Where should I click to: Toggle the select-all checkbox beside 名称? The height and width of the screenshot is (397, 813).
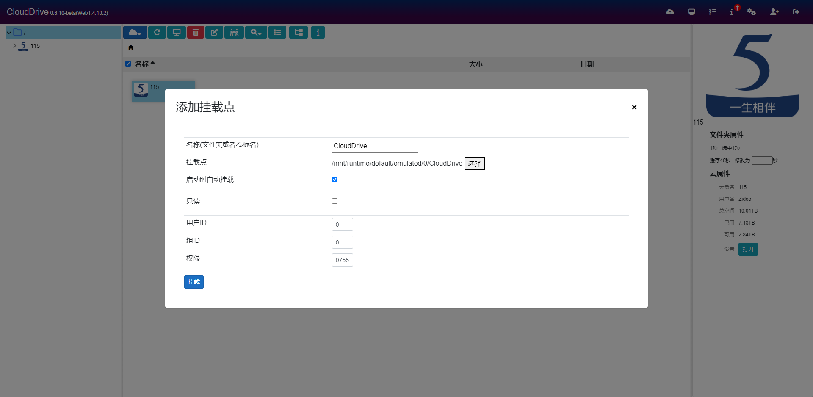[128, 64]
